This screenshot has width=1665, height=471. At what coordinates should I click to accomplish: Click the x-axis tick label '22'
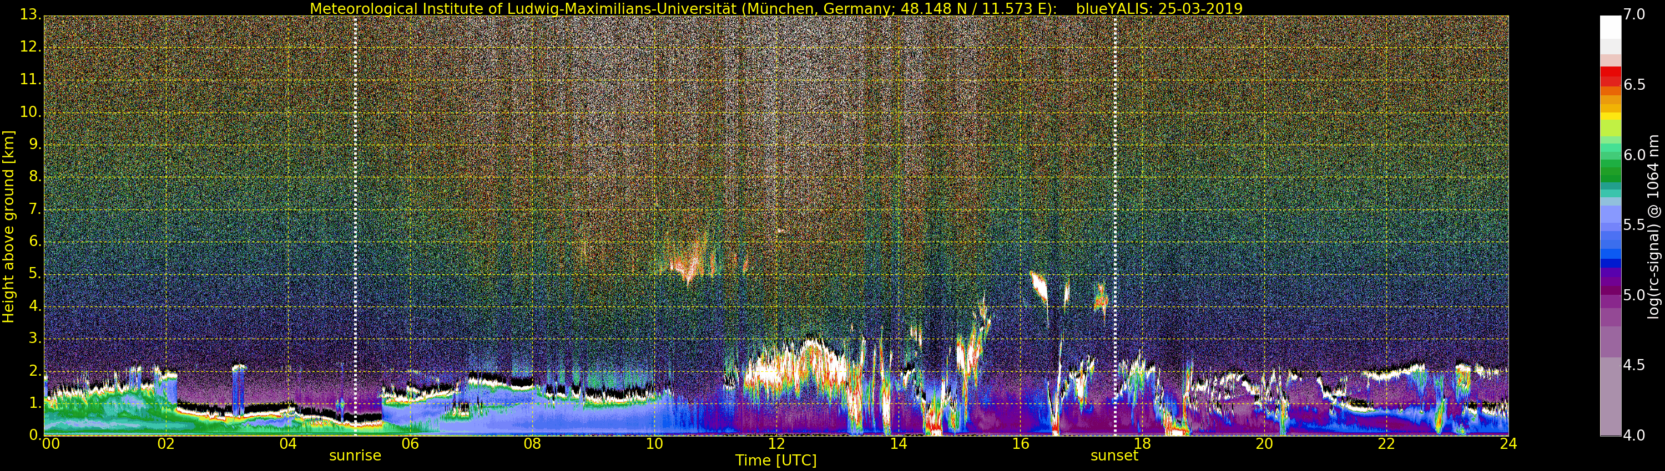pos(1386,444)
